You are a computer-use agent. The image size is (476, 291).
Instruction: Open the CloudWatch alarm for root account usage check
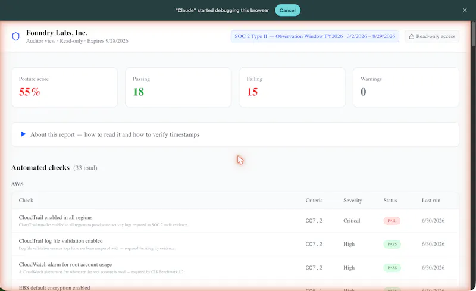pyautogui.click(x=235, y=268)
